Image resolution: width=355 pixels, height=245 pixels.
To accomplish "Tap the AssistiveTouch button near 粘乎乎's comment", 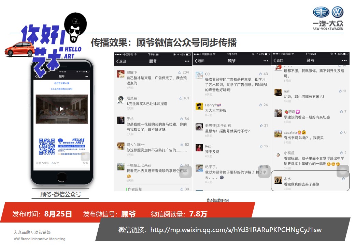I will tap(264, 172).
